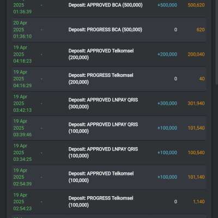The image size is (218, 218).
Task: Select the 200,040 balance figure
Action: coord(196,55)
